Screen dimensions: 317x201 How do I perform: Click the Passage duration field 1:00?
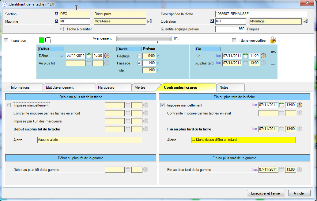(x=149, y=63)
